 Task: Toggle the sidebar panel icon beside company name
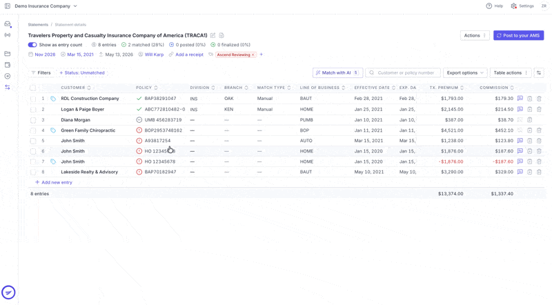pos(8,6)
